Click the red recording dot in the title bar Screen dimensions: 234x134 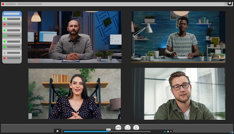[x=3, y=4]
